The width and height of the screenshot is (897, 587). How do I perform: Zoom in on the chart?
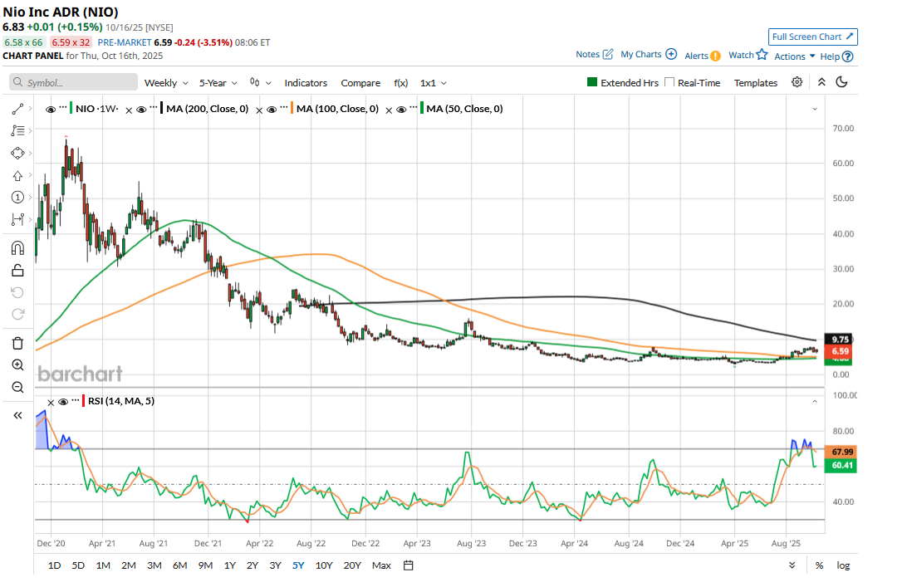[x=17, y=365]
